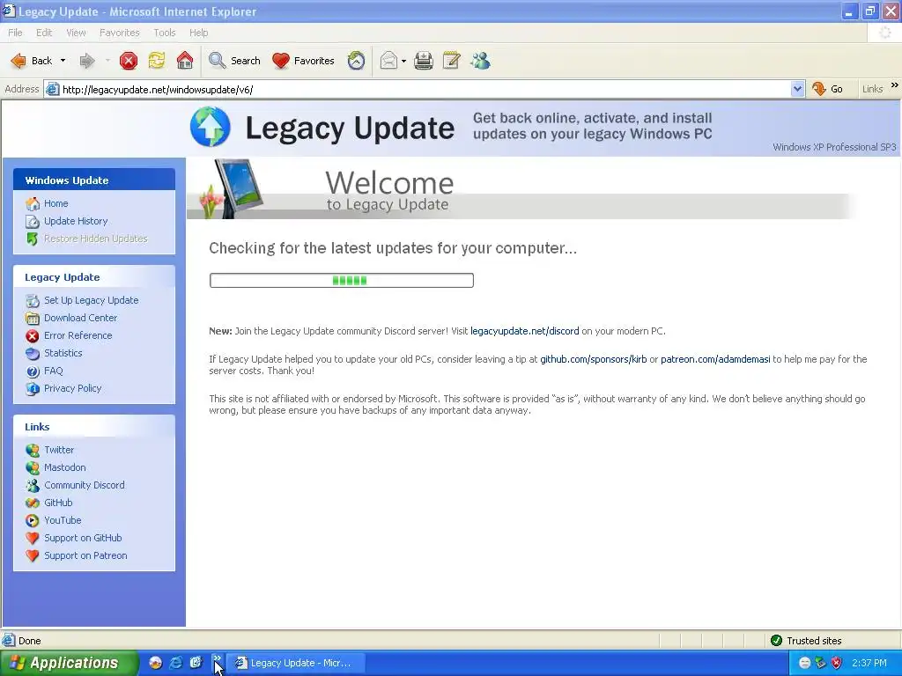Open the Twitter link in Links panel
This screenshot has height=676, width=902.
tap(59, 450)
